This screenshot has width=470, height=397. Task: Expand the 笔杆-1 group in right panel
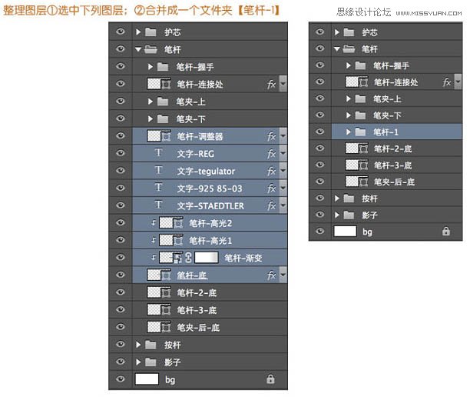click(x=349, y=132)
